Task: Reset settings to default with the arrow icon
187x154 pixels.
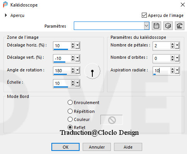Action: 180,26
